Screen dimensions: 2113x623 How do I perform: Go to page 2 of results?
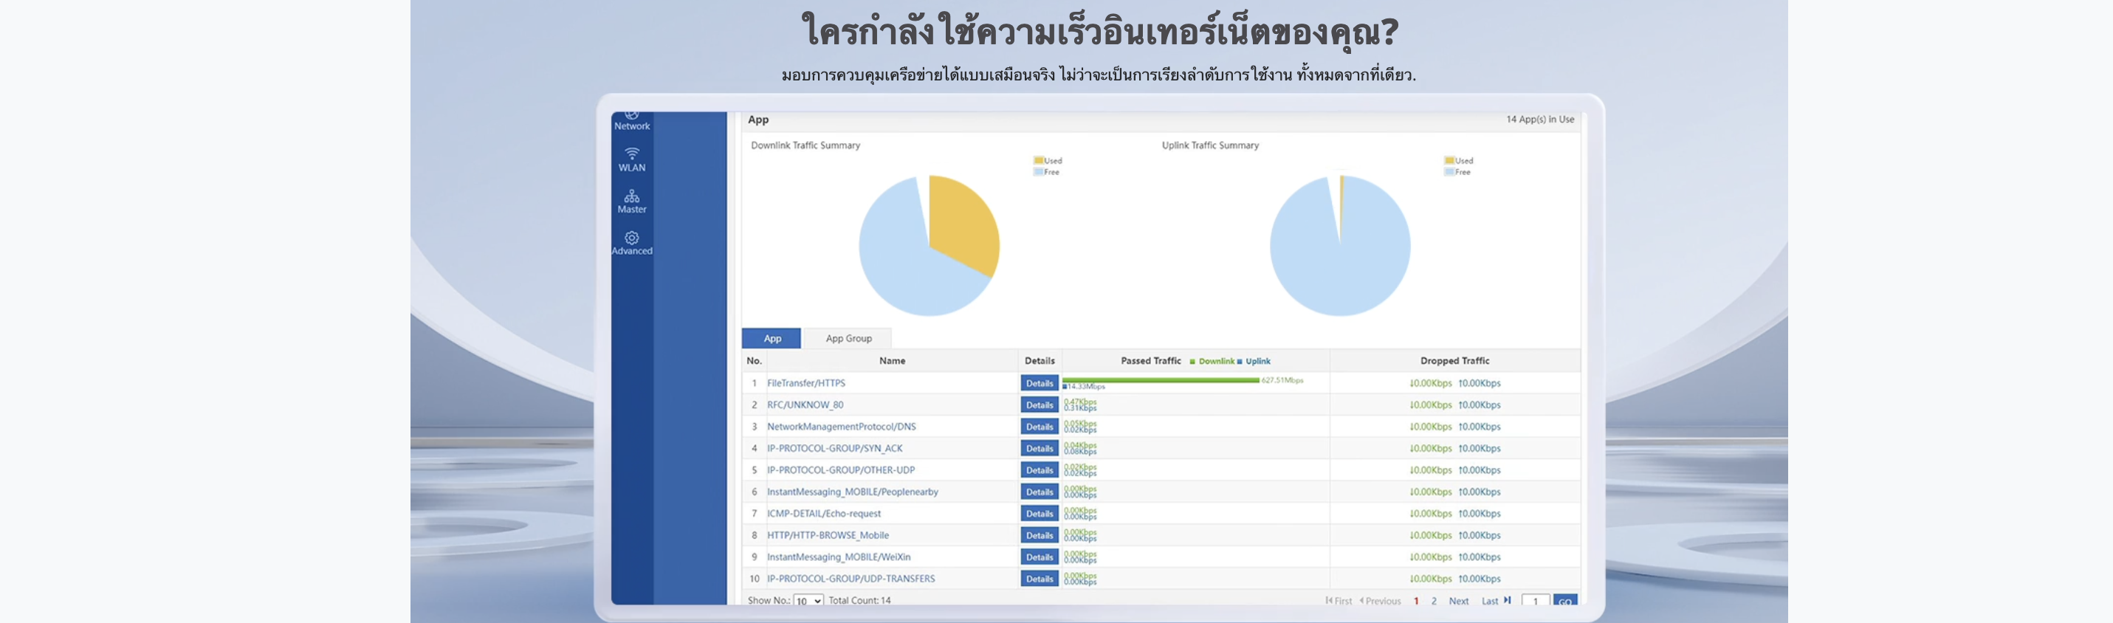[x=1434, y=601]
